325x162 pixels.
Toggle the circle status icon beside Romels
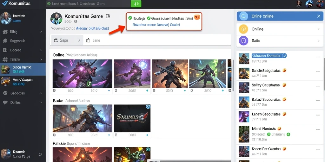(40, 154)
